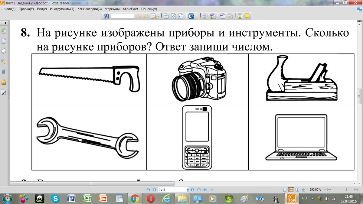Screen dimensions: 363x204
Task: Click the Fit Page zoom icon
Action: pyautogui.click(x=174, y=16)
